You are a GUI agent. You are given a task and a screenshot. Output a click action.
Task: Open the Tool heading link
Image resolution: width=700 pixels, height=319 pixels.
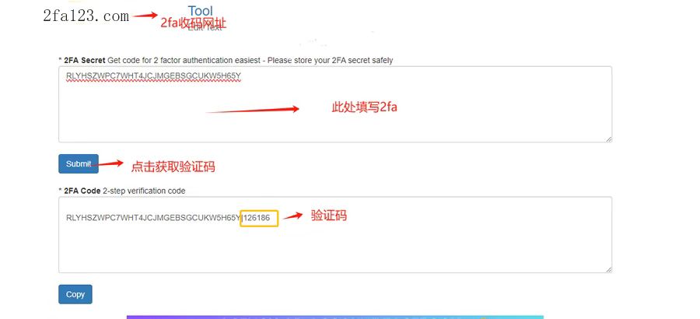201,11
